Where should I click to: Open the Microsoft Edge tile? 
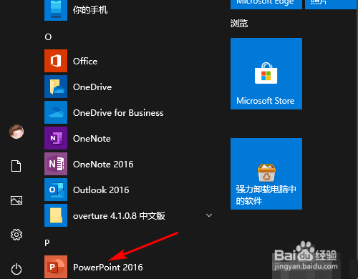[266, 4]
